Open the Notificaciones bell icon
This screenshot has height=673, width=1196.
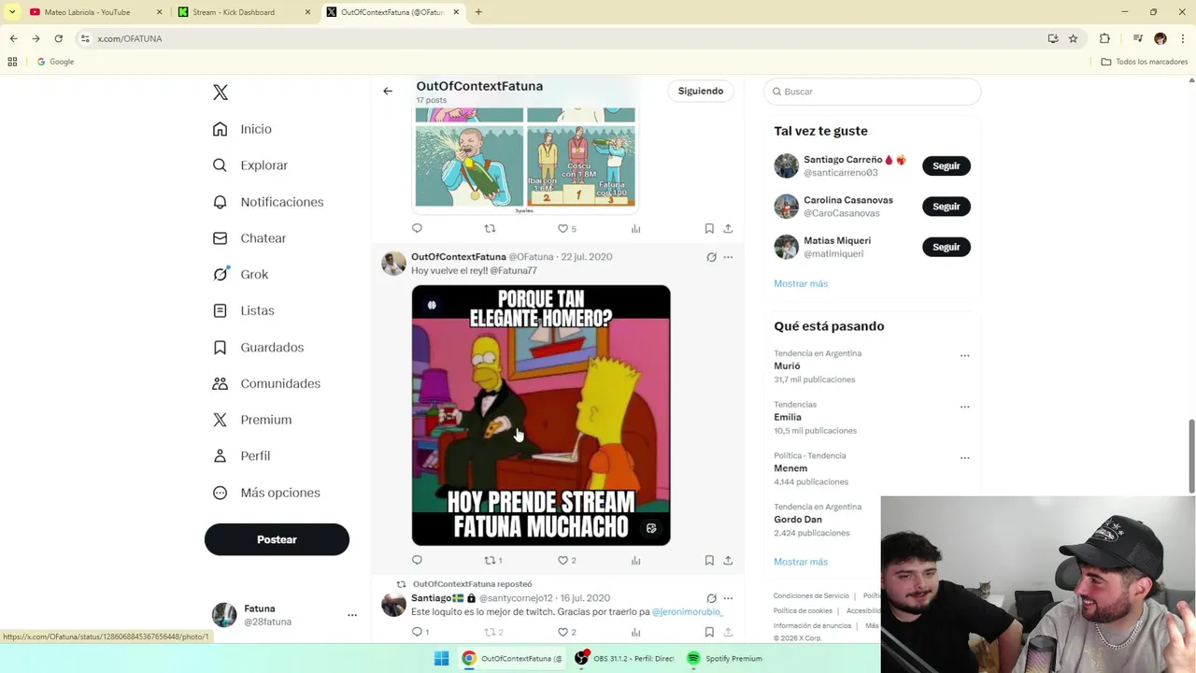click(220, 202)
